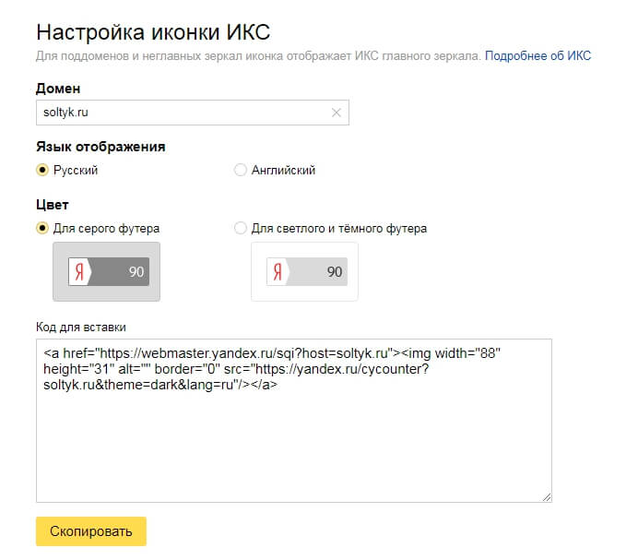The height and width of the screenshot is (560, 626).
Task: Open the Подробнее об ИКС link
Action: pyautogui.click(x=537, y=56)
